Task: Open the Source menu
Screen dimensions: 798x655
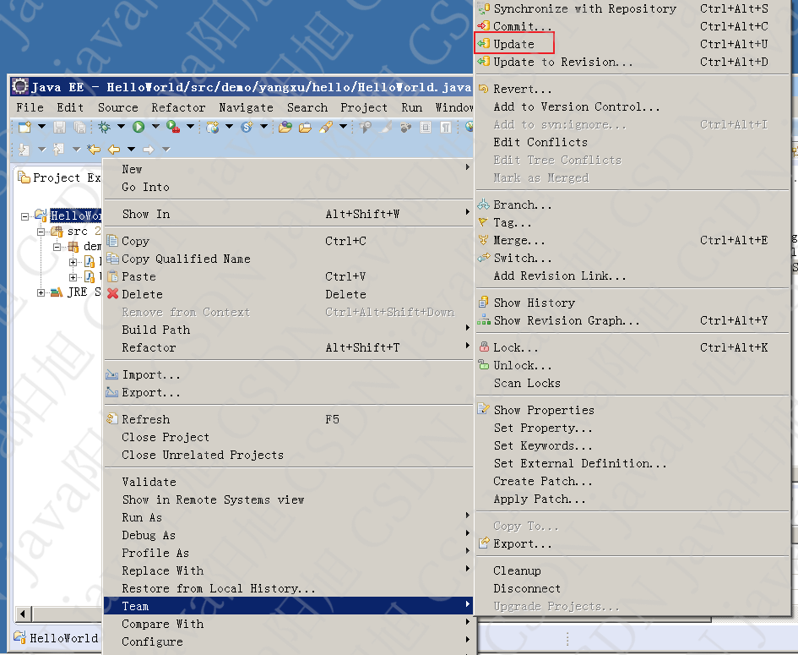Action: click(117, 107)
